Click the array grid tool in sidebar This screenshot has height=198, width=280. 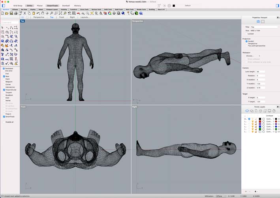(11, 59)
